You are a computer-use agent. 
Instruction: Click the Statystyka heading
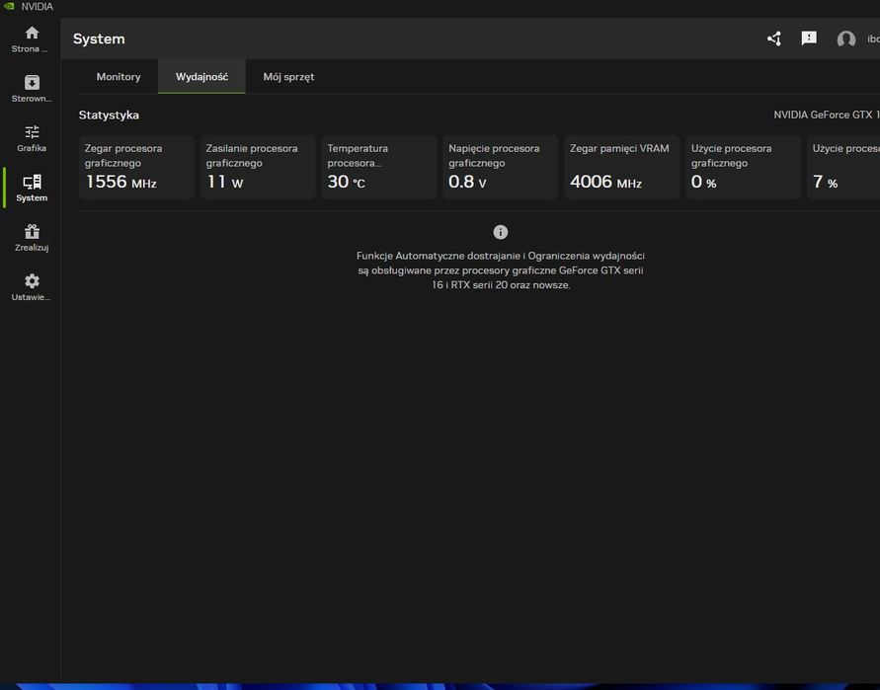tap(109, 115)
